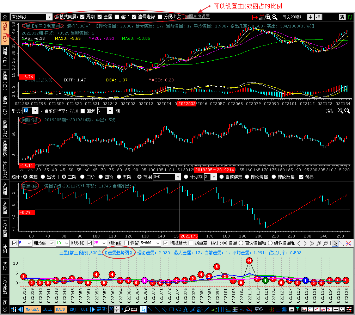Switch to the 遗漏 F3 sidebar tab
Image resolution: width=355 pixels, height=315 pixels.
[5, 81]
